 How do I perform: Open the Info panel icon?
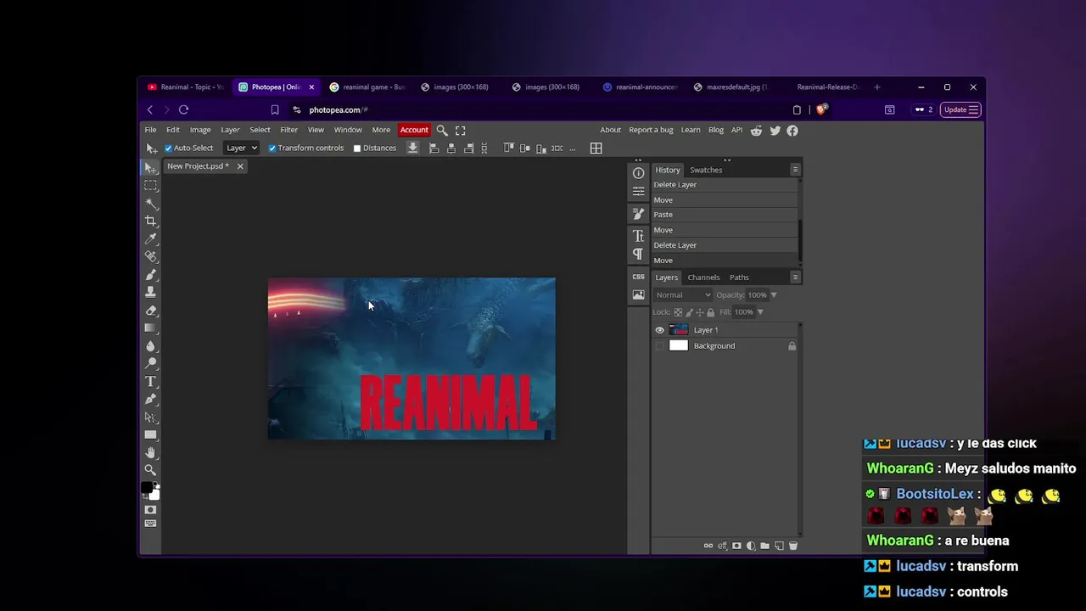click(638, 173)
